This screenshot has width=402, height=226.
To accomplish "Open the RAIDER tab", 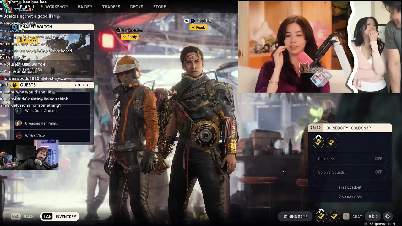I will tap(85, 7).
